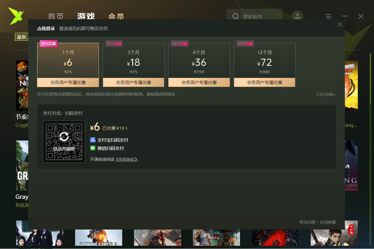374x249 pixels.
Task: Click the 微信扫码支付 label
Action: (x=111, y=148)
